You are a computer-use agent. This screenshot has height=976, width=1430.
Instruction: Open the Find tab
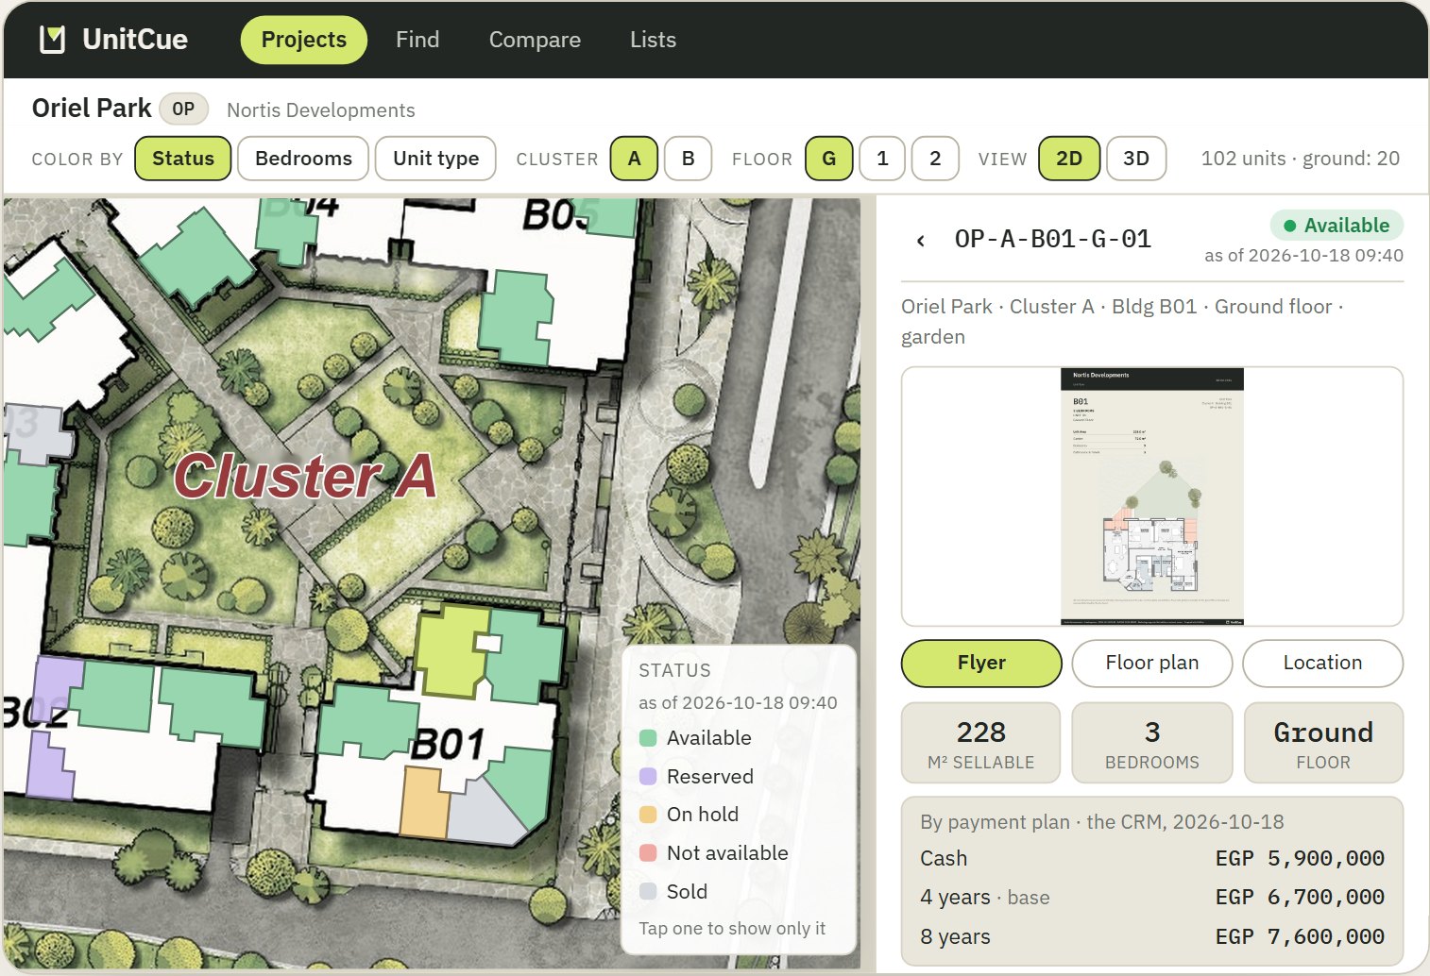click(x=417, y=40)
